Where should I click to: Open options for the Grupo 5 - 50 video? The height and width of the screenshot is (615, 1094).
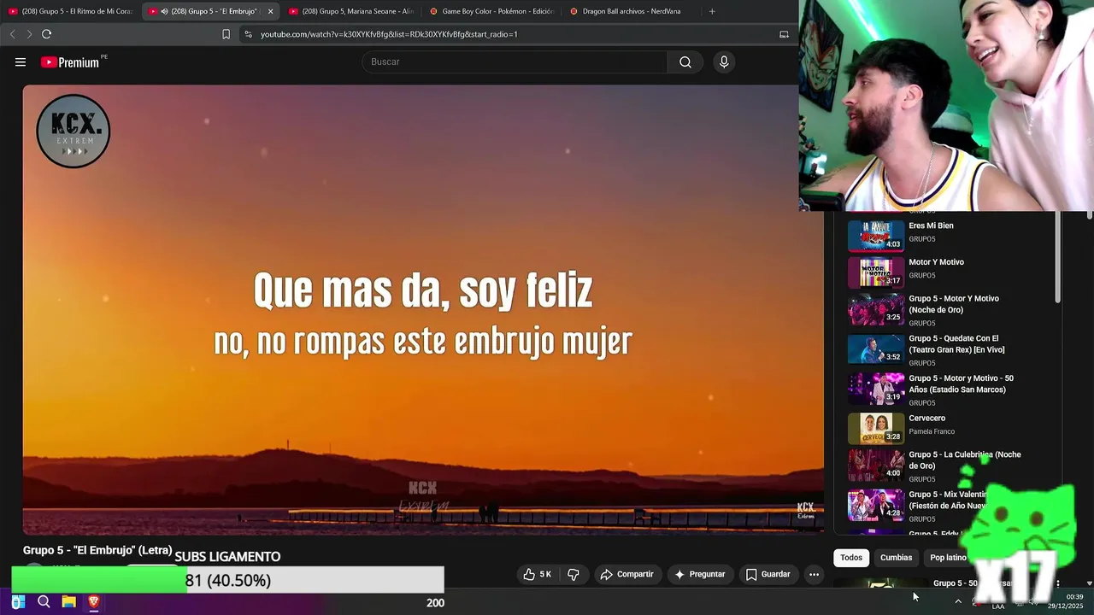tap(1057, 583)
